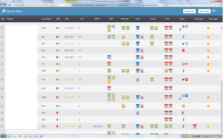Viewport: 224px width, 140px height.
Task: Open the pie chart alert for bed 13
Action: coord(183,43)
